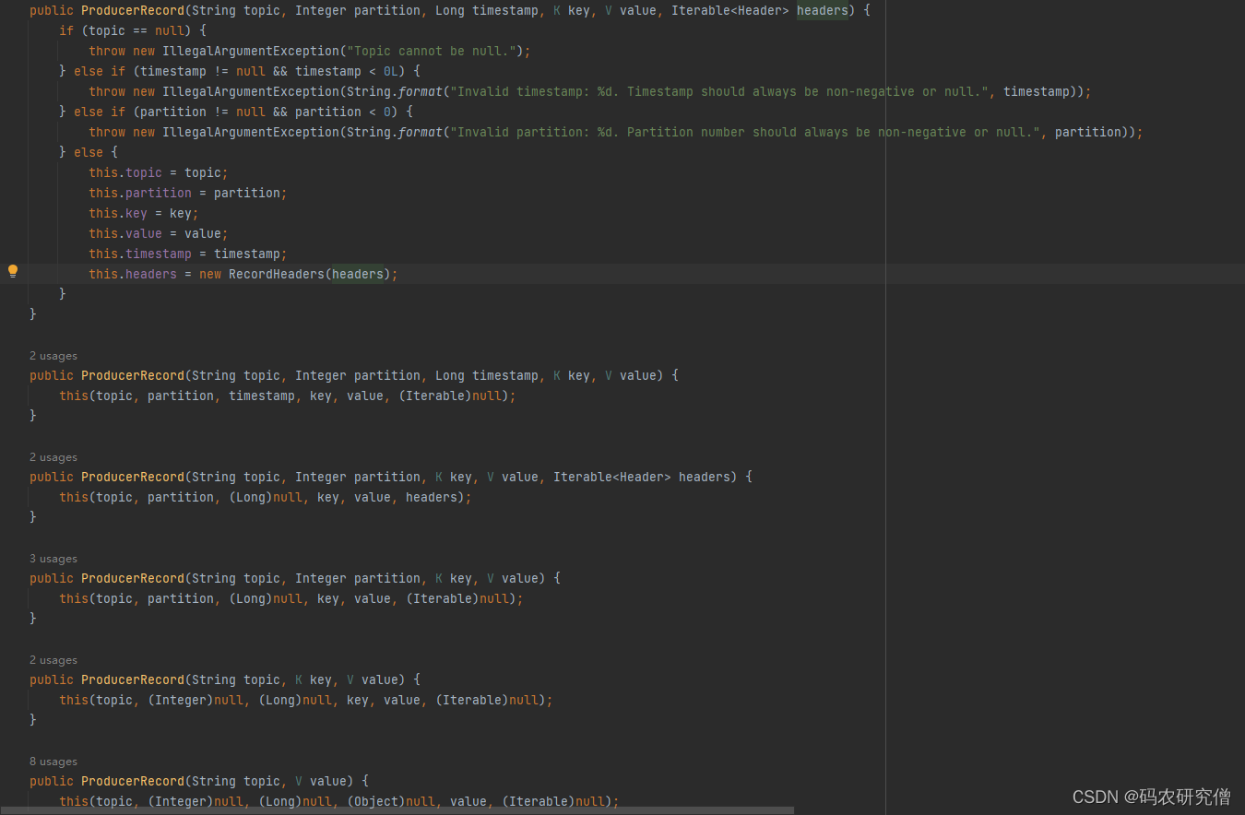The image size is (1245, 815).
Task: Click the horizontal scrollbar at editor bottom
Action: 397,810
